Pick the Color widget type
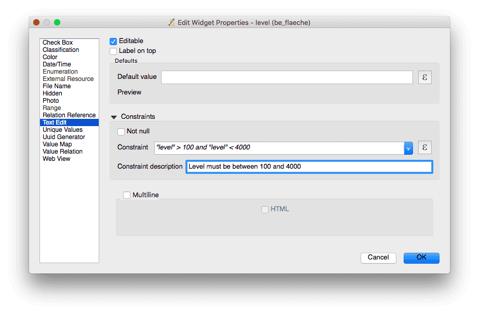The width and height of the screenshot is (479, 315). (x=50, y=57)
